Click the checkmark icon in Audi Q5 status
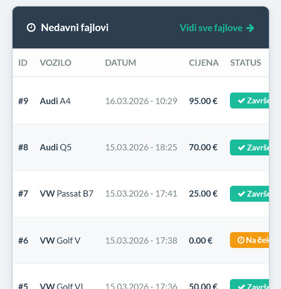The height and width of the screenshot is (289, 281). click(241, 147)
